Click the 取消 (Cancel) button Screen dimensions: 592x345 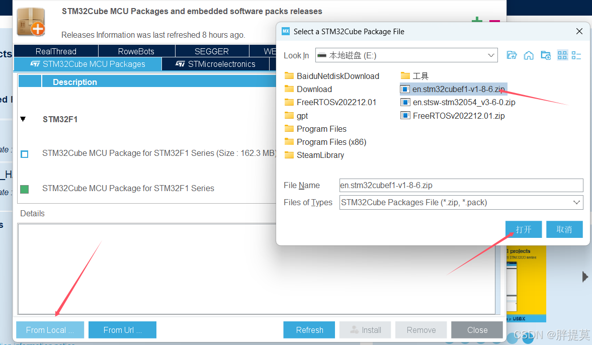(x=564, y=229)
